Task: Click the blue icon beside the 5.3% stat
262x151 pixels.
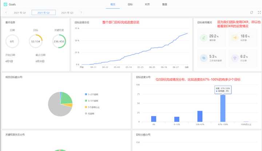Action: click(x=204, y=58)
